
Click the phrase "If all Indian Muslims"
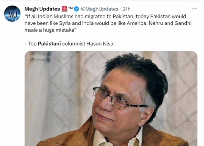(x=47, y=16)
